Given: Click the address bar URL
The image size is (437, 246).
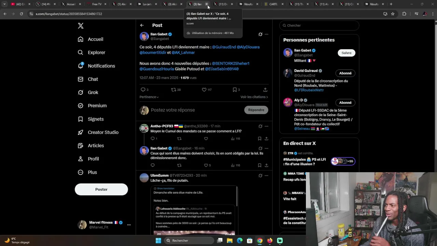Looking at the screenshot, I should pos(69,14).
